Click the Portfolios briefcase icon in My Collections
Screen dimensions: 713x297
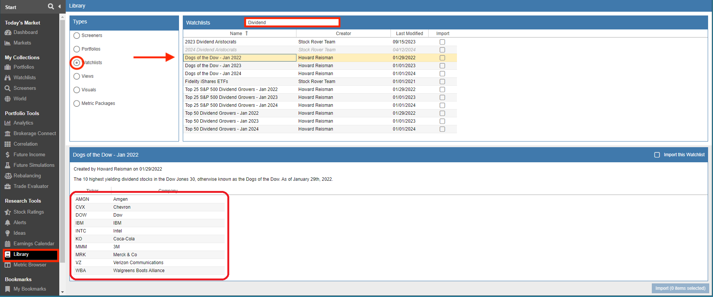coord(8,67)
